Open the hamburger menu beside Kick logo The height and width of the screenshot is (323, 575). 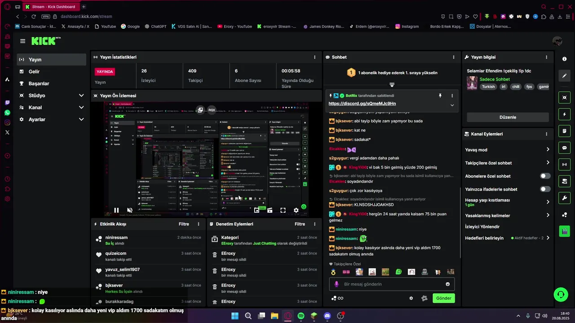point(22,41)
